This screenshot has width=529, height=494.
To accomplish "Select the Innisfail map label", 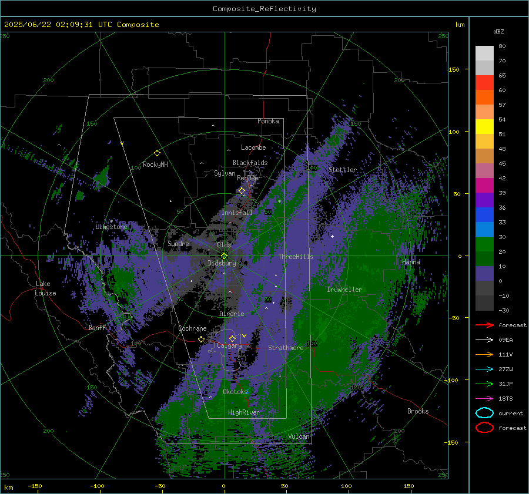I will point(237,213).
